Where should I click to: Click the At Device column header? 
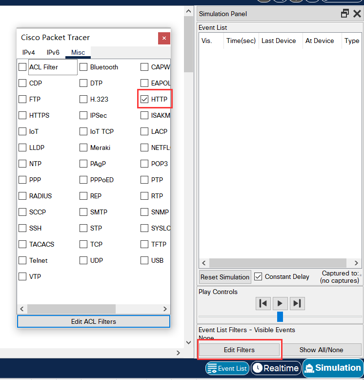click(320, 41)
